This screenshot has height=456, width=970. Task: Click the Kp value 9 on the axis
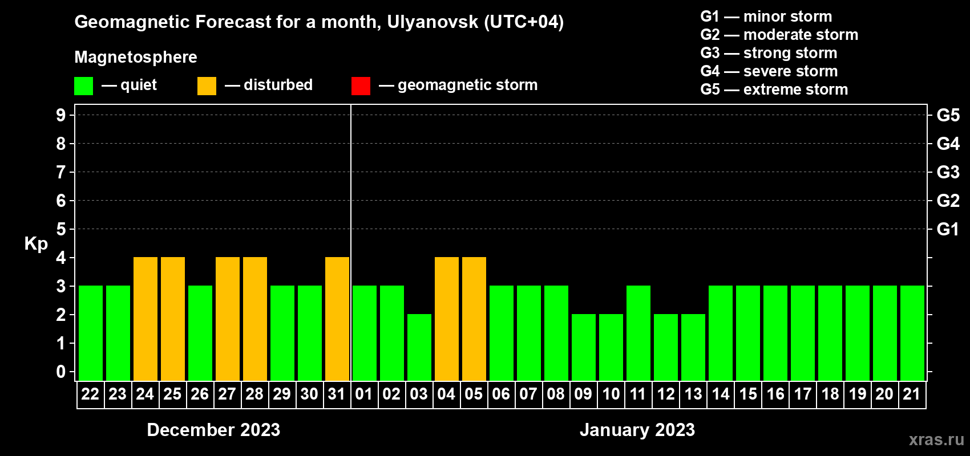click(x=61, y=115)
